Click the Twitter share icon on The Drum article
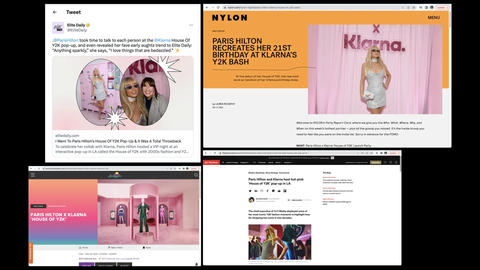Viewport: 480px width, 270px height. pyautogui.click(x=250, y=191)
